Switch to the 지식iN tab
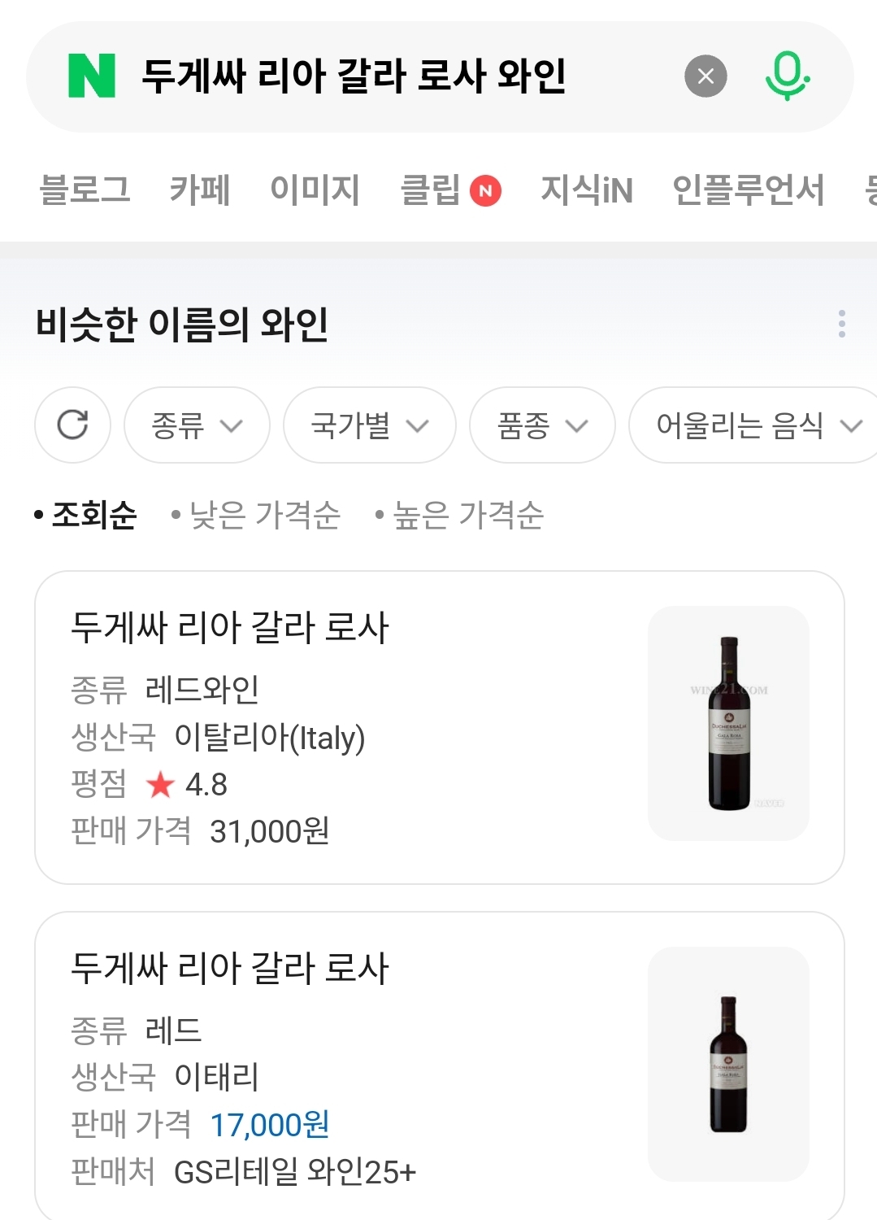Image resolution: width=877 pixels, height=1220 pixels. pyautogui.click(x=586, y=190)
